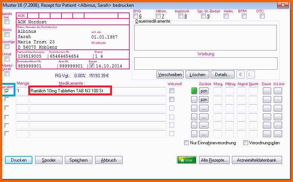The image size is (293, 182).
Task: Click the RG-Vgl. amount !5193.39 €
Action: click(x=99, y=76)
